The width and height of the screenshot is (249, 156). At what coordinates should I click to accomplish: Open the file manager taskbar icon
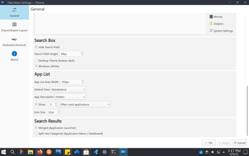tap(30, 152)
